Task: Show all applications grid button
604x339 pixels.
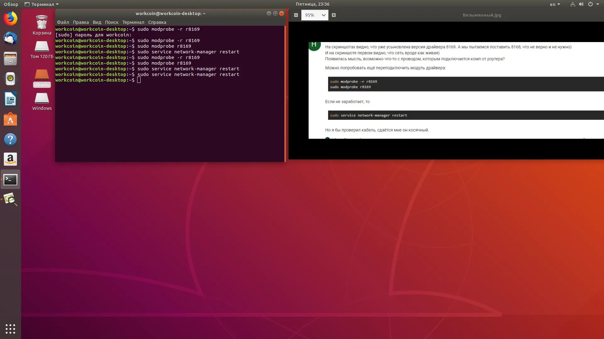Action: point(10,329)
